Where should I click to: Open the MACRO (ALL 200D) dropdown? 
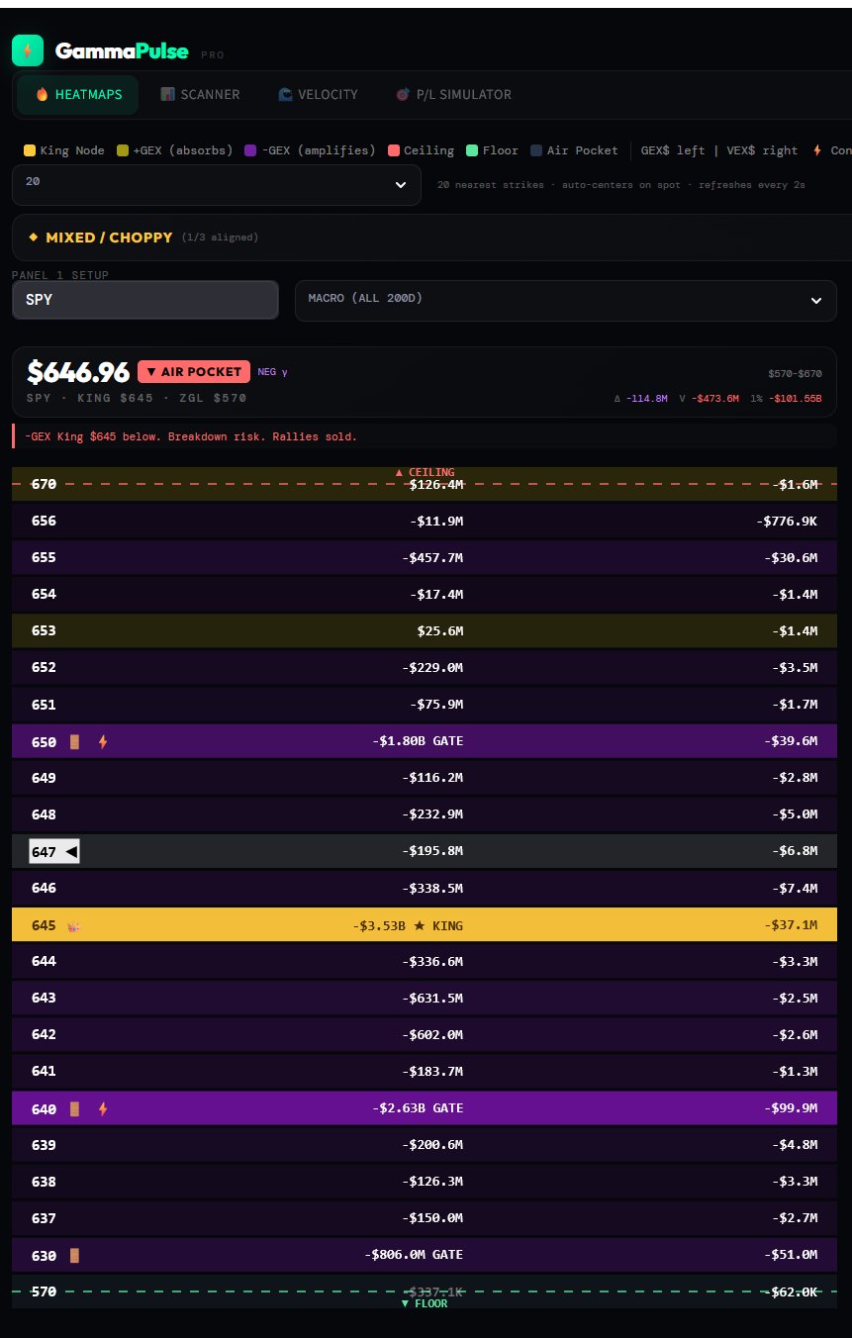click(x=565, y=300)
